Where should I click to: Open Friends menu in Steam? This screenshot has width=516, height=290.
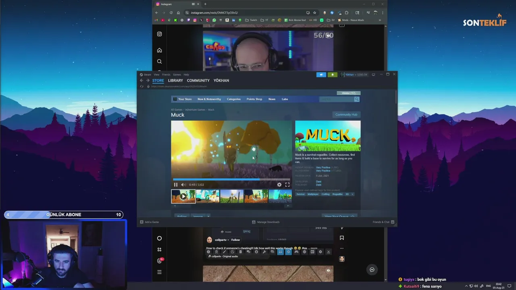click(x=166, y=75)
